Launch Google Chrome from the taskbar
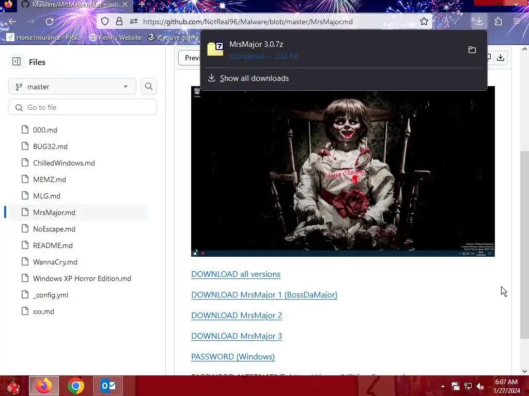The height and width of the screenshot is (396, 529). click(x=76, y=386)
